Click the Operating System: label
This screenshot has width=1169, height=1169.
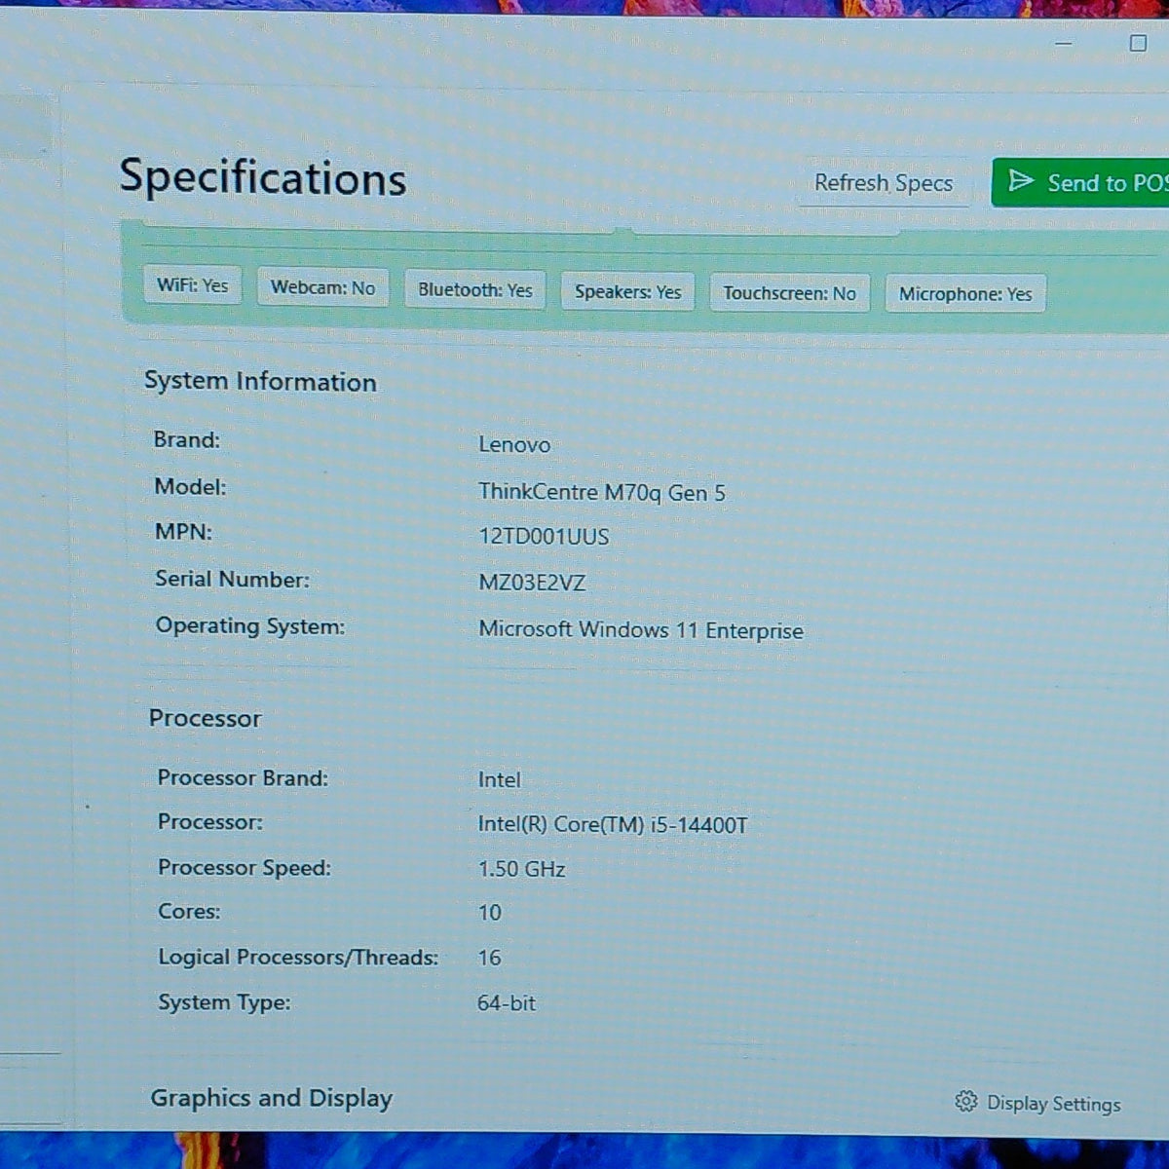click(250, 625)
